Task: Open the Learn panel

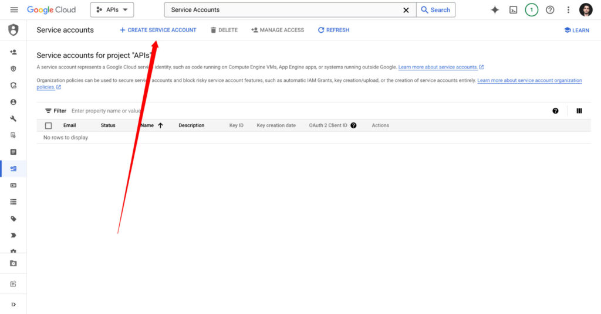Action: click(576, 30)
